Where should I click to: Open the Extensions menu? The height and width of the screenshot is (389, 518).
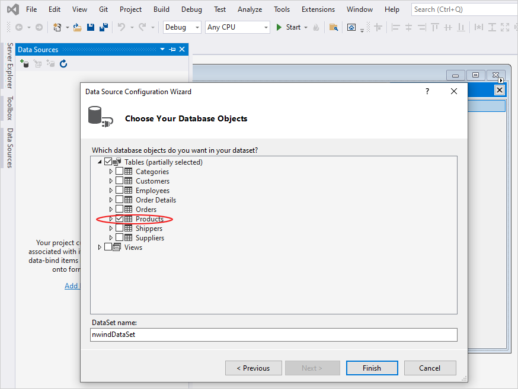pos(319,9)
